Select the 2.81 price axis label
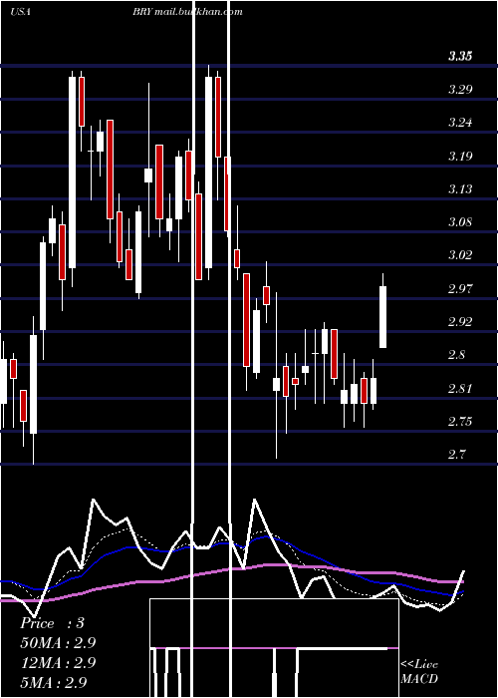Viewport: 498px width, 698px height. point(460,388)
